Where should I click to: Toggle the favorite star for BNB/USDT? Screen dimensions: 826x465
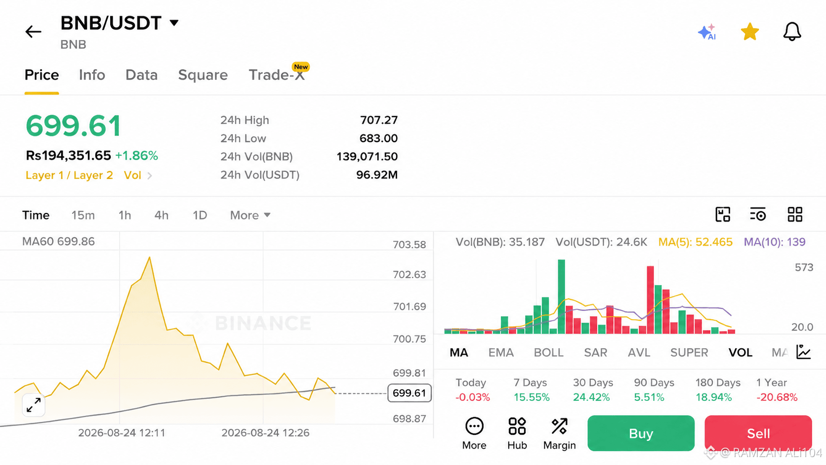(749, 32)
